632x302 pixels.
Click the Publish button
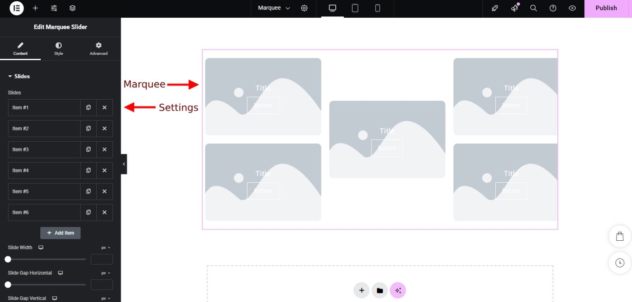tap(606, 8)
